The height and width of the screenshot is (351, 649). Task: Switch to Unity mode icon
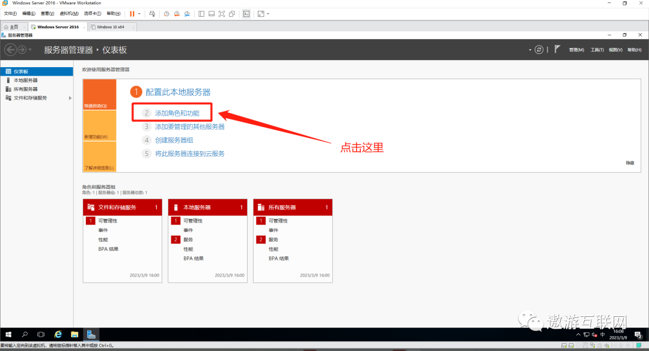point(232,14)
